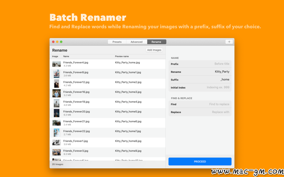Click preview name Kitty_Party_home8.jpg
The width and height of the screenshot is (284, 177).
coord(128,141)
